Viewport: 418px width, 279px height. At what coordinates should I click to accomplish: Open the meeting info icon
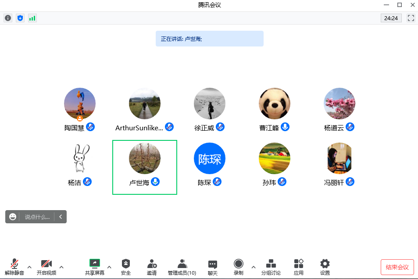(8, 18)
